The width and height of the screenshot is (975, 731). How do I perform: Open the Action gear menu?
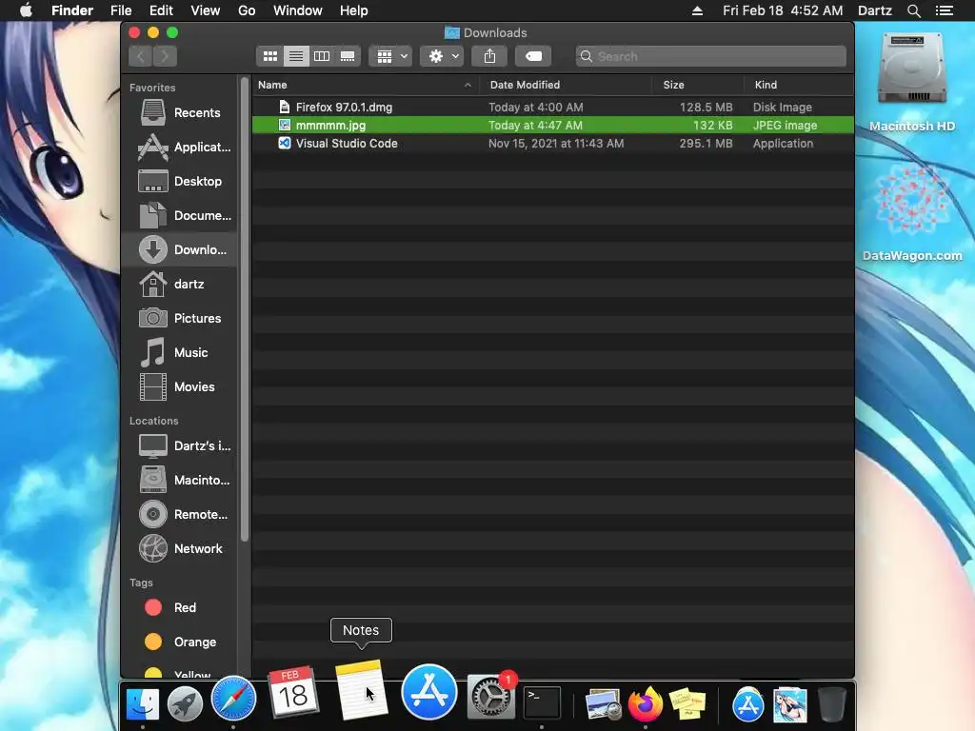click(x=442, y=56)
